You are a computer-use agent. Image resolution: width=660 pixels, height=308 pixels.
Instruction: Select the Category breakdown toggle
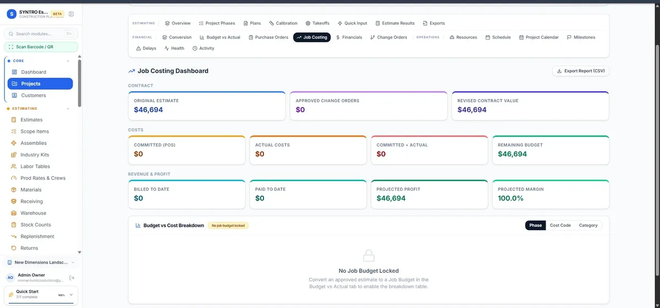(x=588, y=225)
